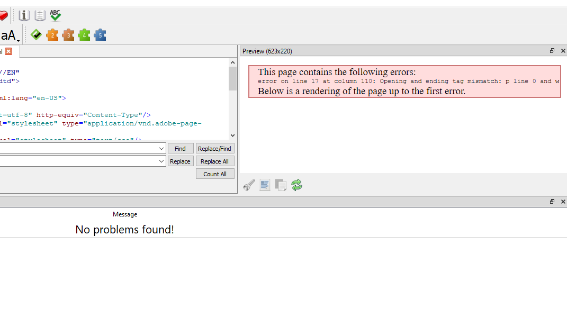Viewport: 567px width, 326px height.
Task: Click the error line 17 message text
Action: coord(409,81)
